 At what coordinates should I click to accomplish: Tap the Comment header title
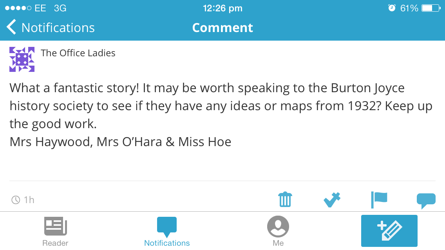pyautogui.click(x=222, y=28)
